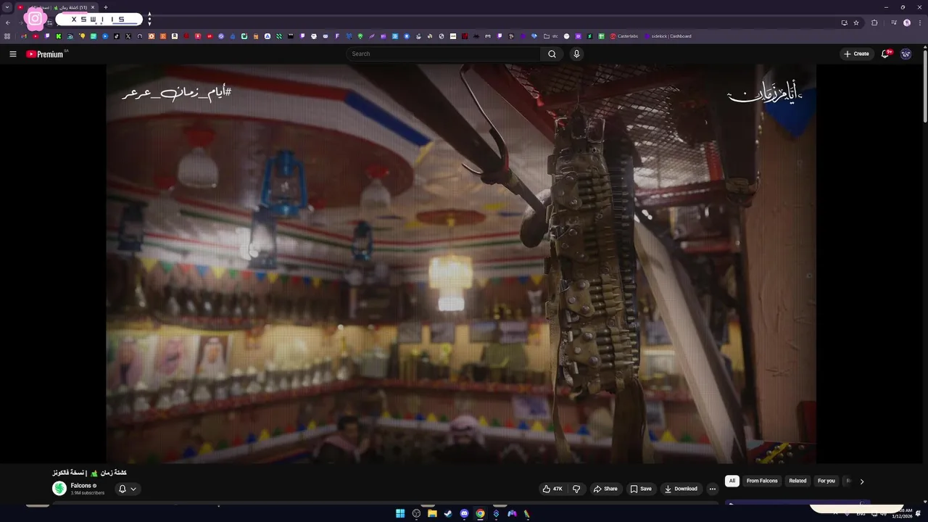This screenshot has width=928, height=522.
Task: Open the apps grid bookmark icon
Action: click(7, 36)
